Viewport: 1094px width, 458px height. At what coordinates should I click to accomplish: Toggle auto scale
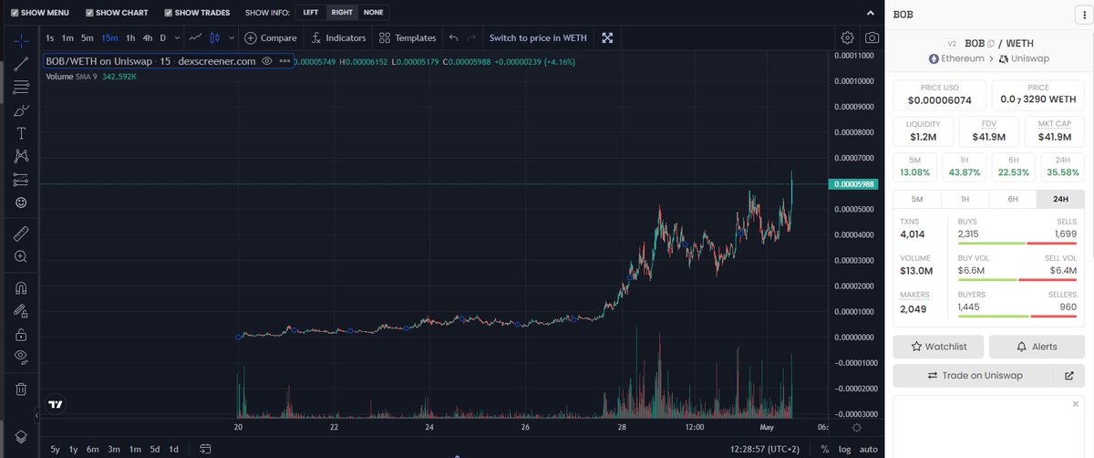pyautogui.click(x=869, y=449)
